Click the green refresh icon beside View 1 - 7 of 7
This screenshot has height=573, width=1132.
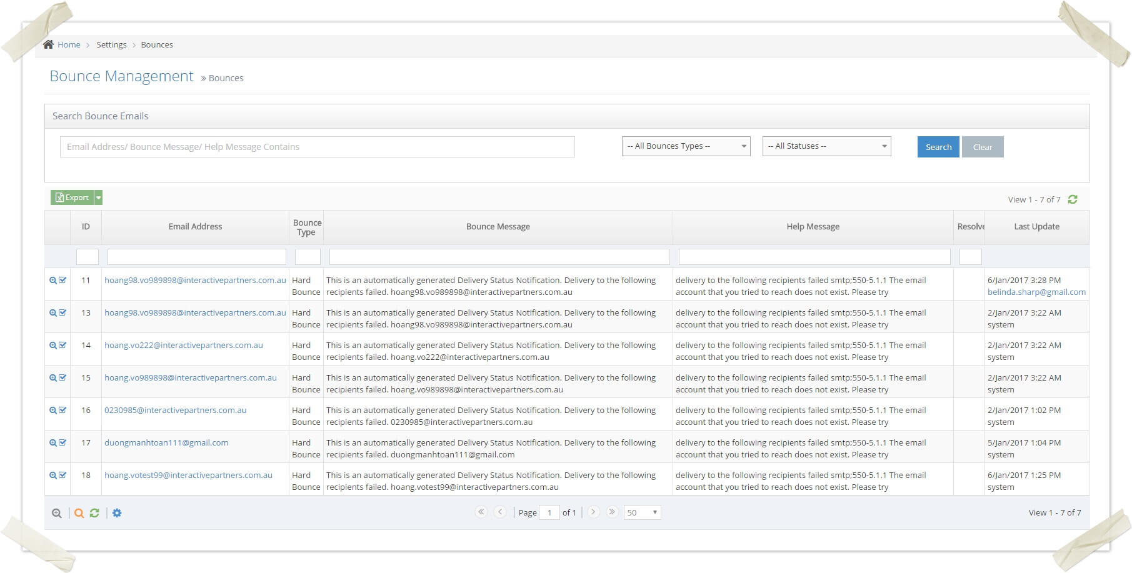click(x=1073, y=199)
